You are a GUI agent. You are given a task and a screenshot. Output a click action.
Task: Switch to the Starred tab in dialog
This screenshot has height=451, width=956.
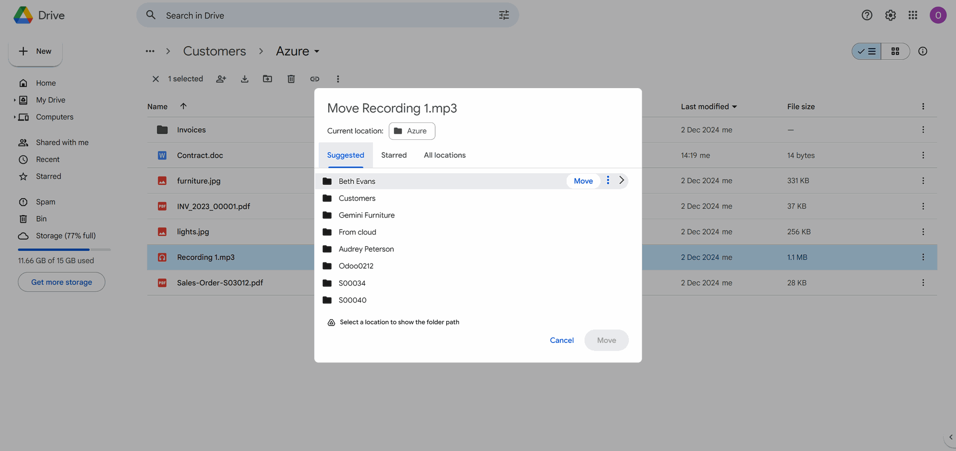point(394,155)
